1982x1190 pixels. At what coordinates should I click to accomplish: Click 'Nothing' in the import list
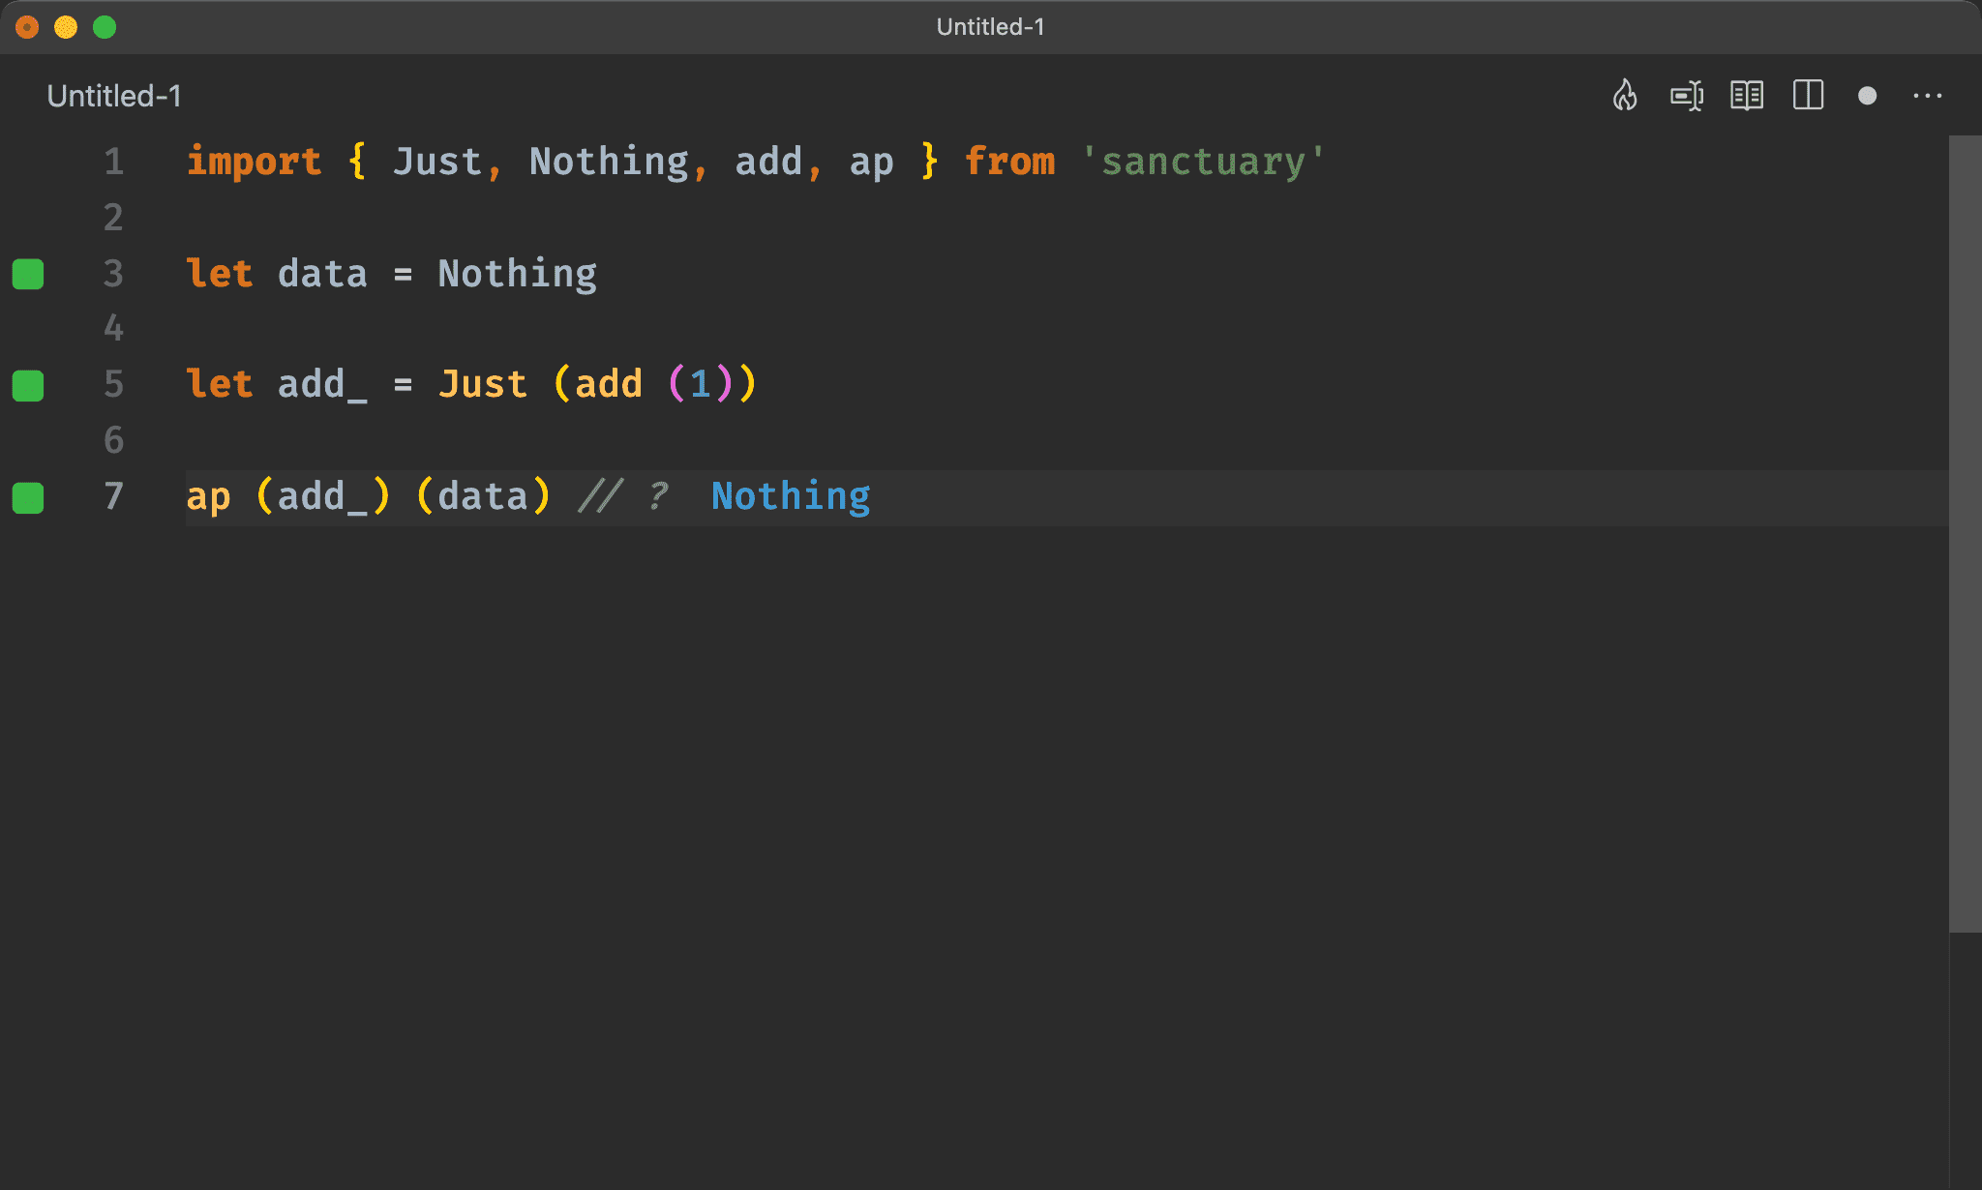tap(609, 162)
